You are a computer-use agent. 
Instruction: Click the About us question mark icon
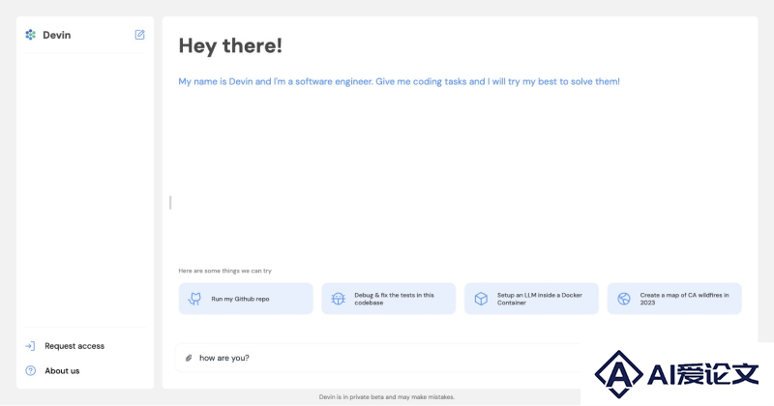31,371
